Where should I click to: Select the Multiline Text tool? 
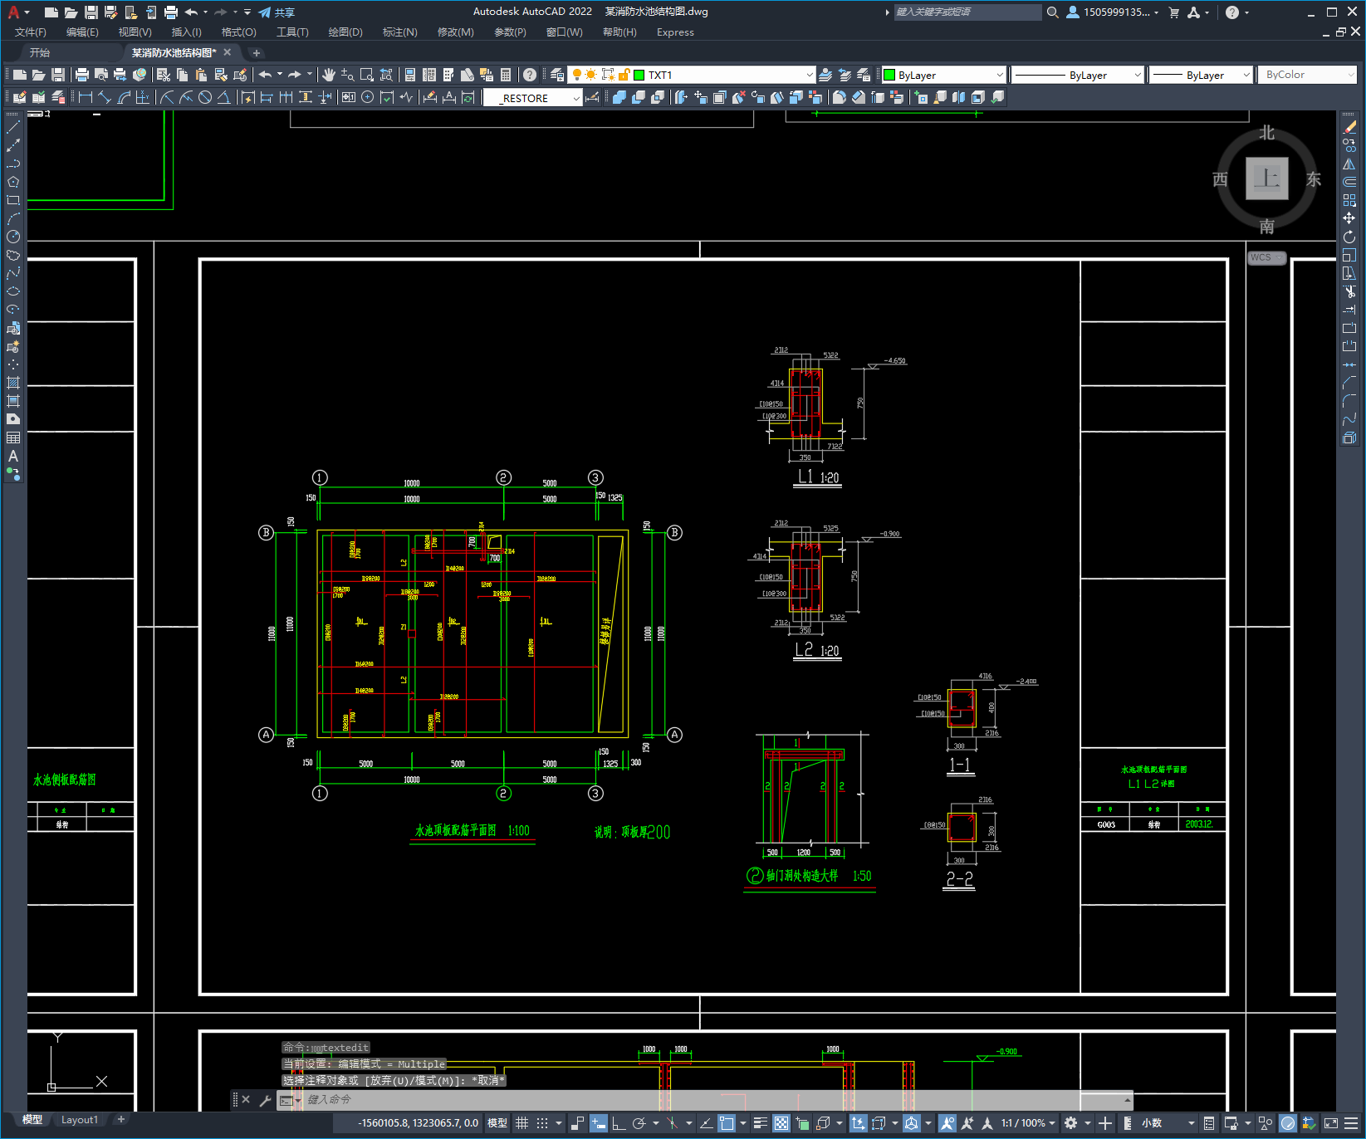[x=13, y=456]
